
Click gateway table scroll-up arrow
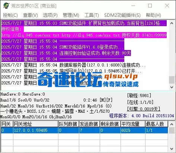coord(172,124)
